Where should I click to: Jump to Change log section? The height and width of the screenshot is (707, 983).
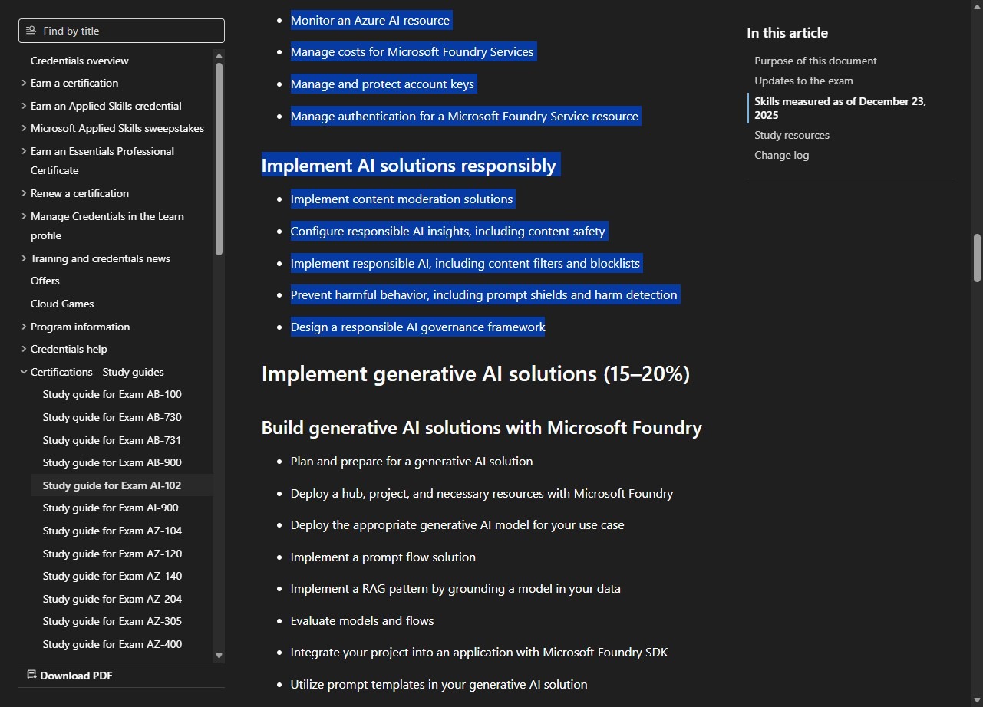coord(781,155)
